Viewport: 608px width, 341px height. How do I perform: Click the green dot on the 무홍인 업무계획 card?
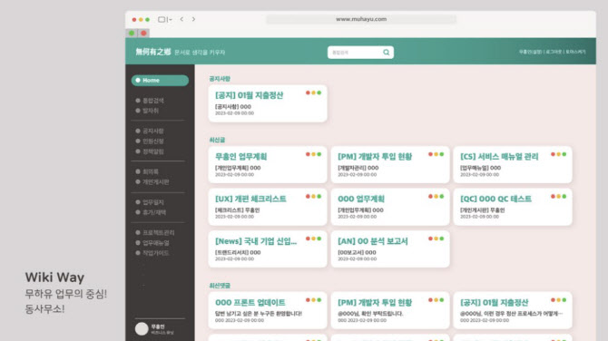pos(319,154)
